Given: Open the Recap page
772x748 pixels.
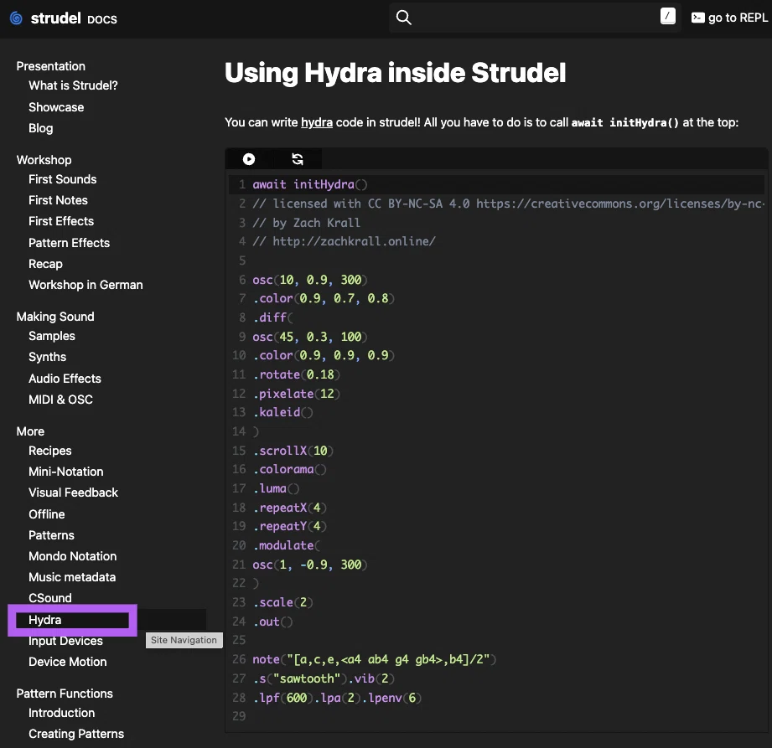Looking at the screenshot, I should [x=45, y=264].
